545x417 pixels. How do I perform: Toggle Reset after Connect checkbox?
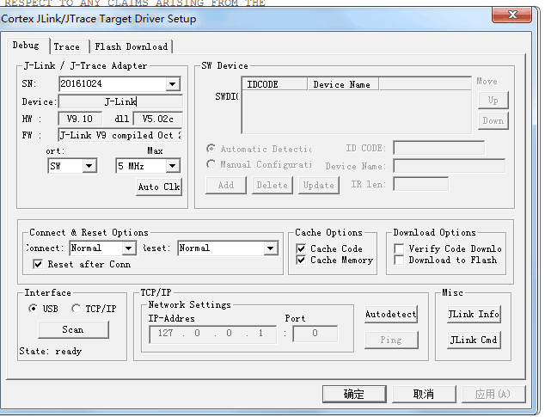pos(38,264)
